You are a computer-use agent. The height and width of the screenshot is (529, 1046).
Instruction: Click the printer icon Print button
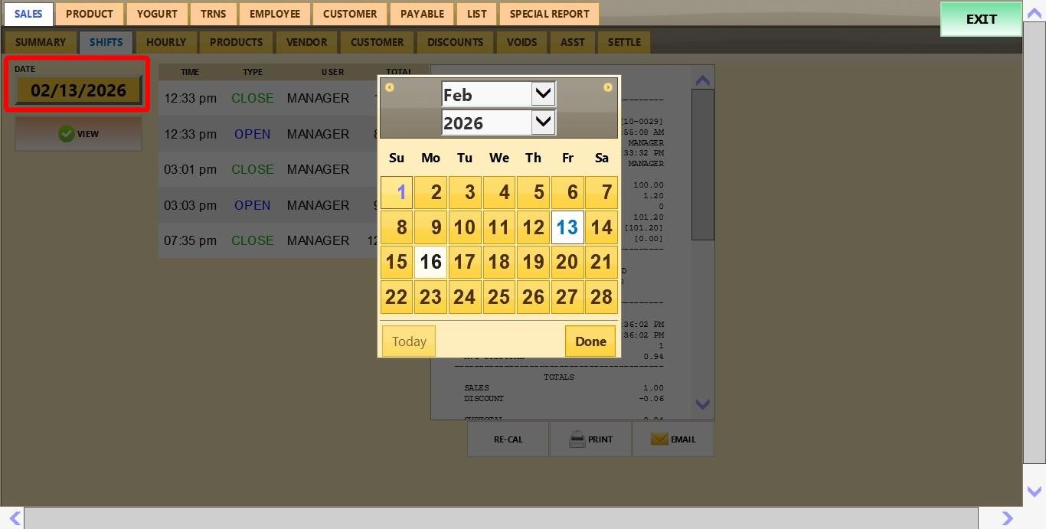(590, 439)
